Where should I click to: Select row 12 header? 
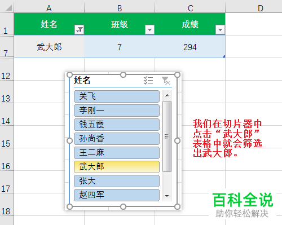click(7, 69)
